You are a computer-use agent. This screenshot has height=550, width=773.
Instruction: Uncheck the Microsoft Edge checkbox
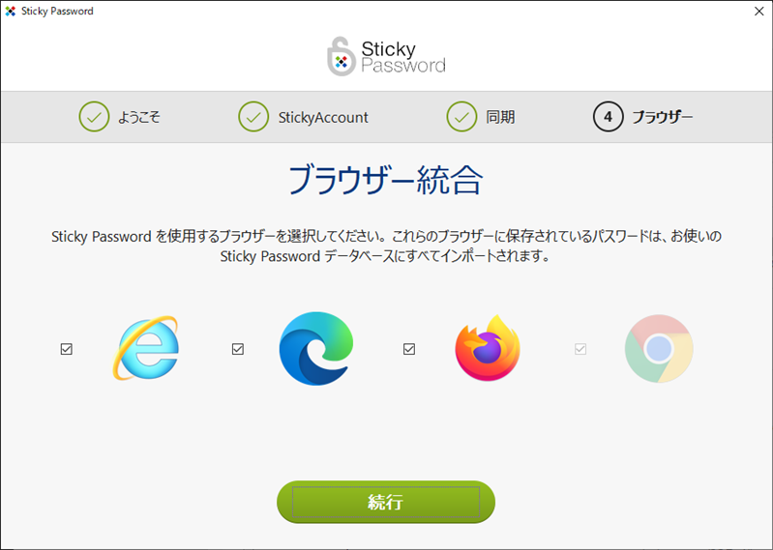(238, 349)
